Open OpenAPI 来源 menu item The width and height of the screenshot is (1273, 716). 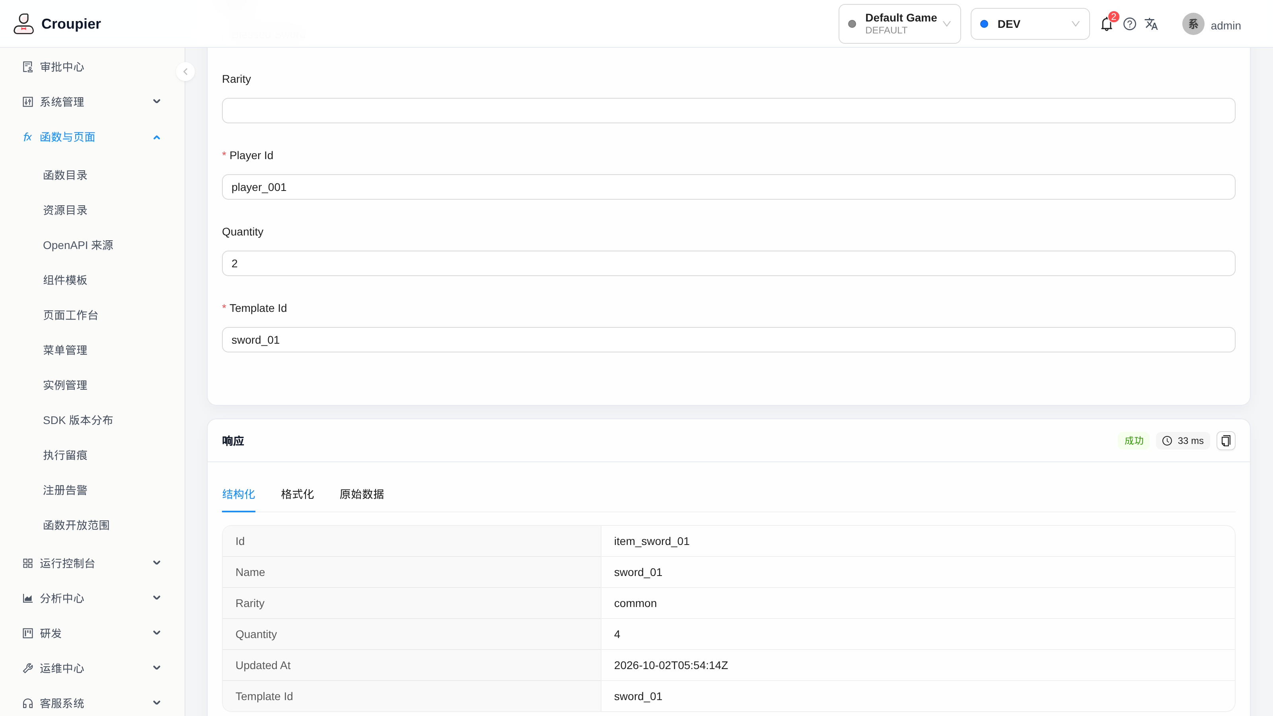(x=78, y=245)
